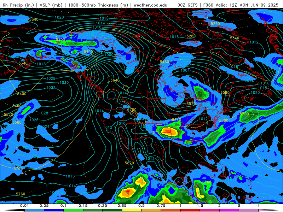Select the medium green 0.15–0.25 legend swatch
This screenshot has width=283, height=212.
(93, 210)
